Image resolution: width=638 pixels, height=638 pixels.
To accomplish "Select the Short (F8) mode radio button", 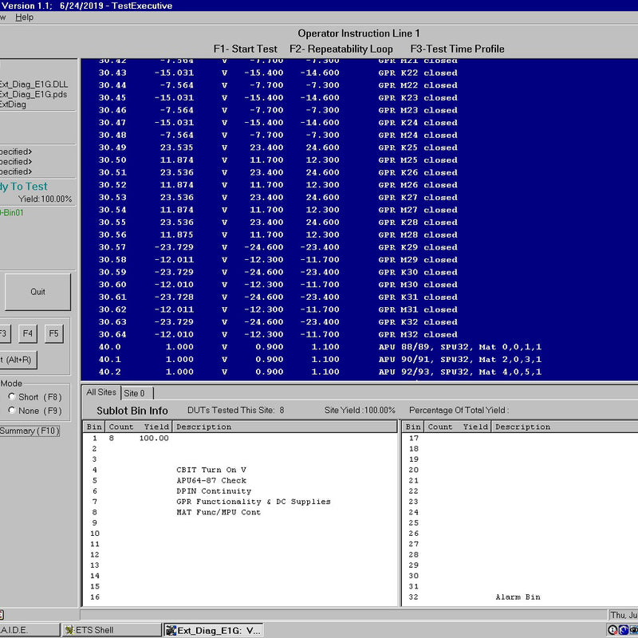I will coord(12,397).
